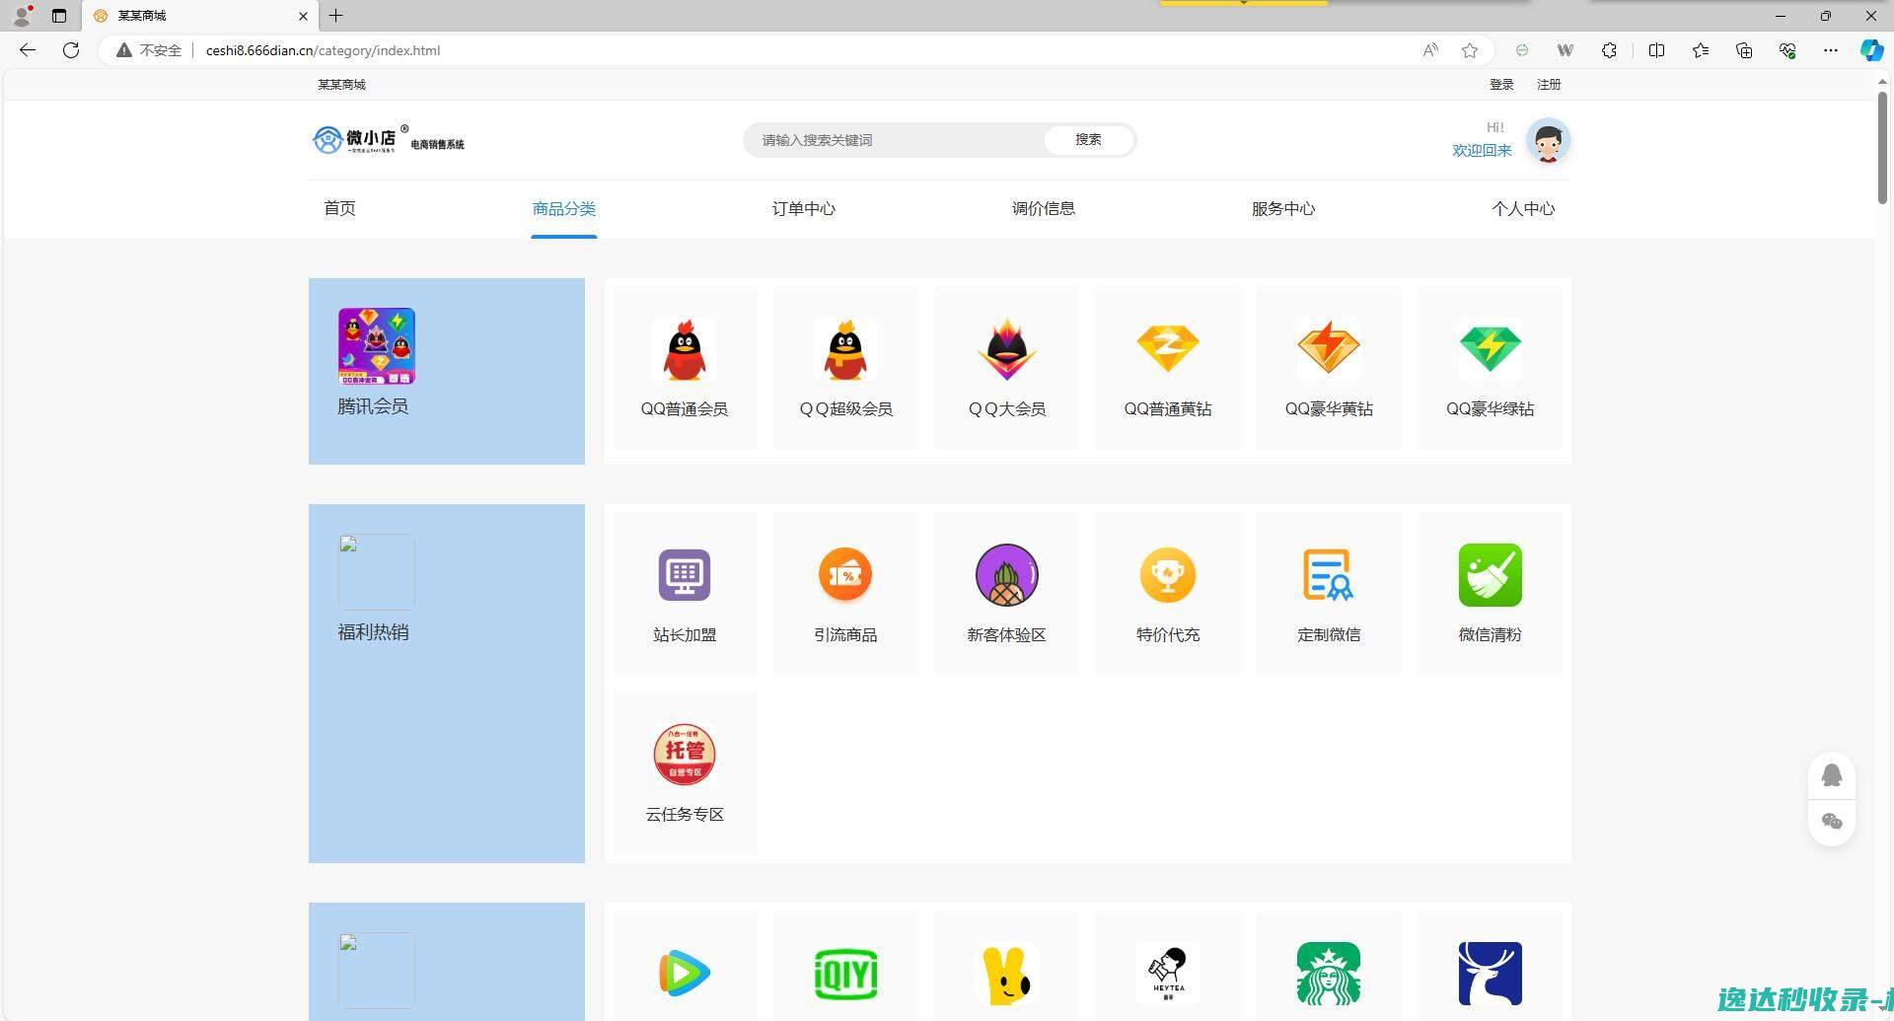Open Edge split screen icon
1894x1021 pixels.
coord(1656,50)
